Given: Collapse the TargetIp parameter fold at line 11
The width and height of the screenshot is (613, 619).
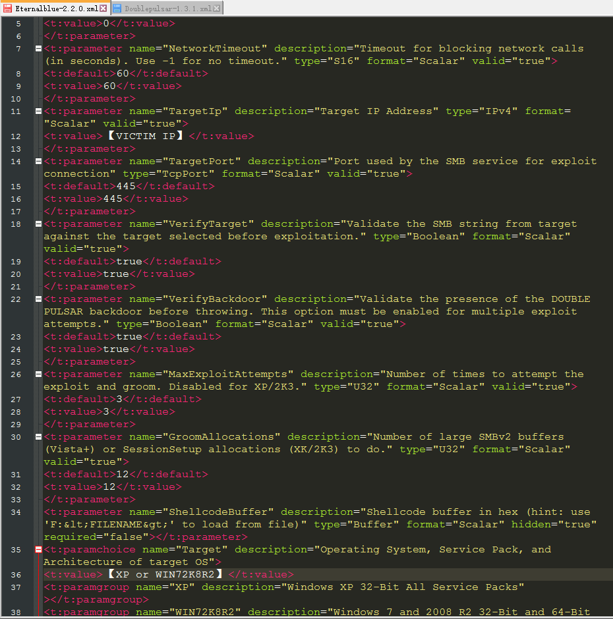Looking at the screenshot, I should point(38,111).
